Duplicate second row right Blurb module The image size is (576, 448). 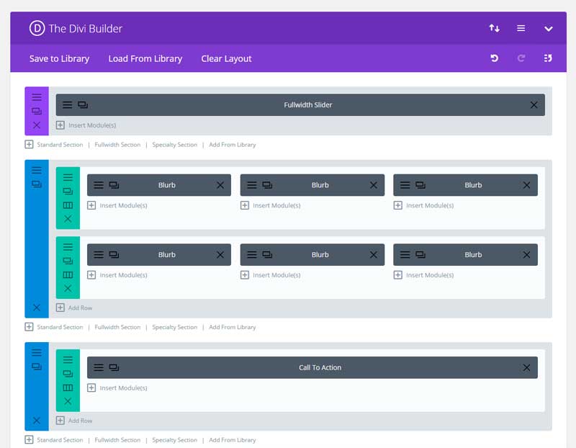(x=420, y=254)
